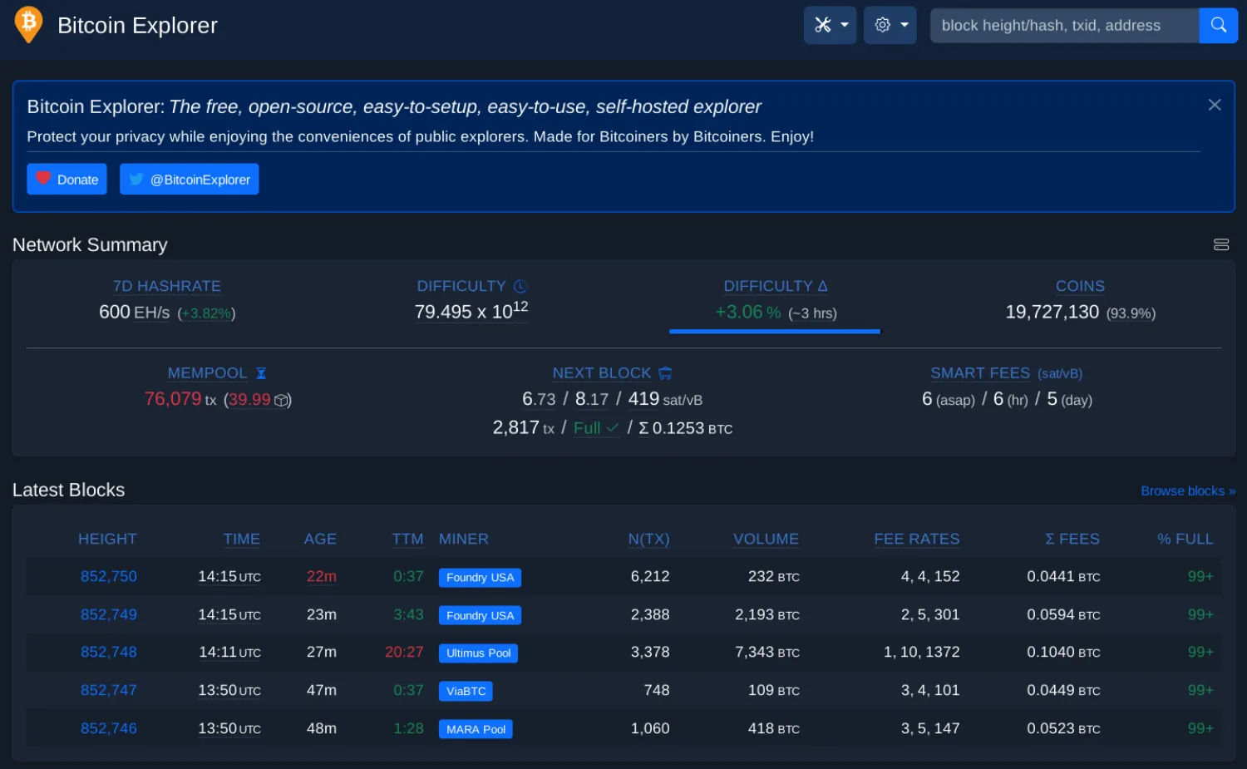This screenshot has width=1247, height=769.
Task: Click the hourglass icon beside Mempool
Action: (x=261, y=373)
